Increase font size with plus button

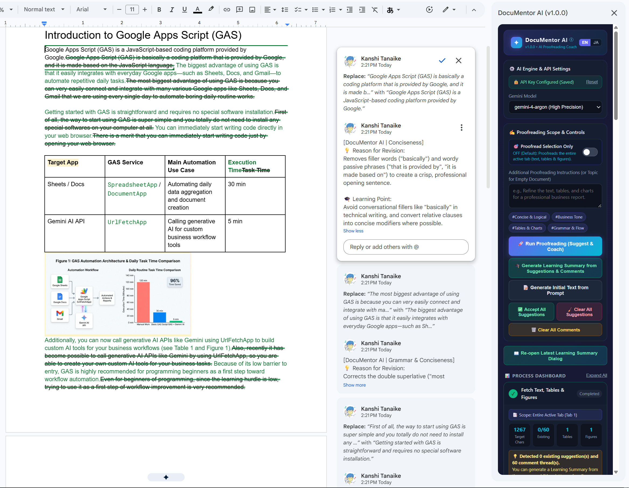pyautogui.click(x=145, y=9)
